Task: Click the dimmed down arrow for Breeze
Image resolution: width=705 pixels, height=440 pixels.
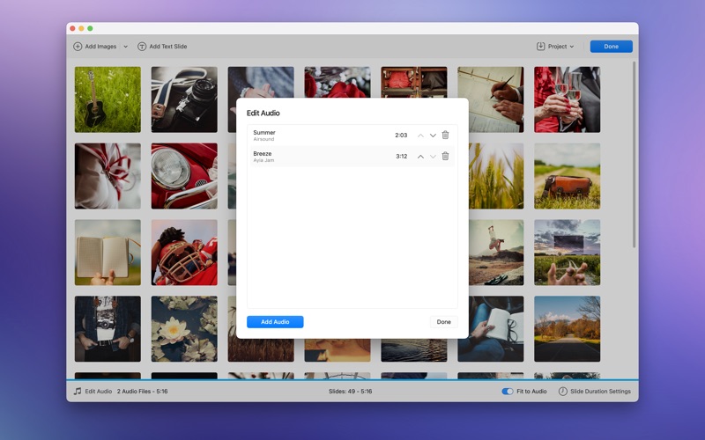Action: coord(433,157)
